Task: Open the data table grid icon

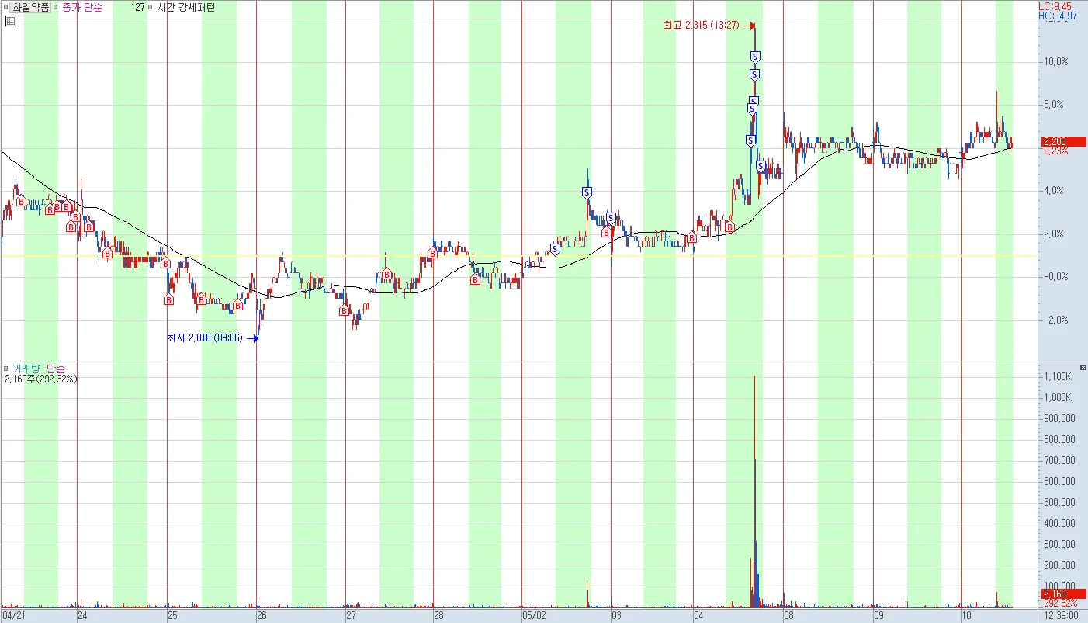Action: [10, 21]
